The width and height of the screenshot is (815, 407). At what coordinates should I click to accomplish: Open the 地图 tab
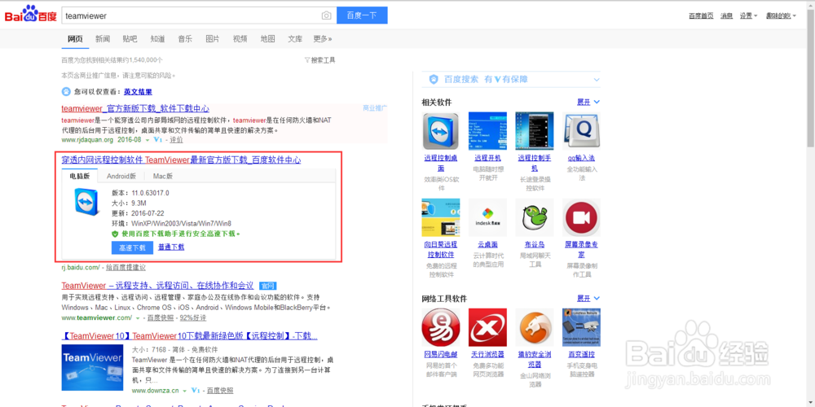[267, 39]
